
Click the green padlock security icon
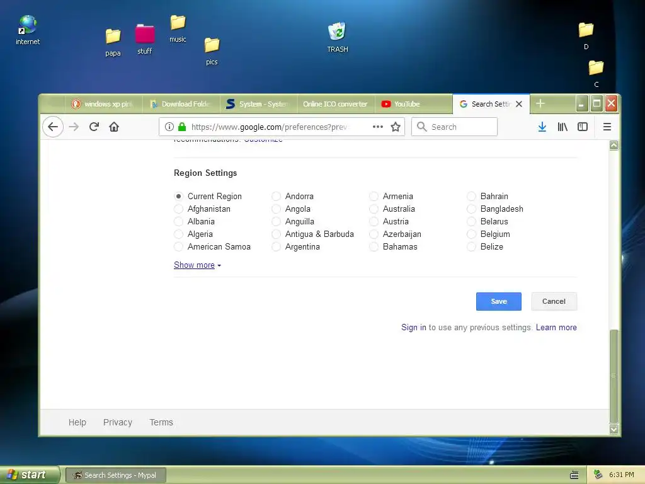[182, 127]
